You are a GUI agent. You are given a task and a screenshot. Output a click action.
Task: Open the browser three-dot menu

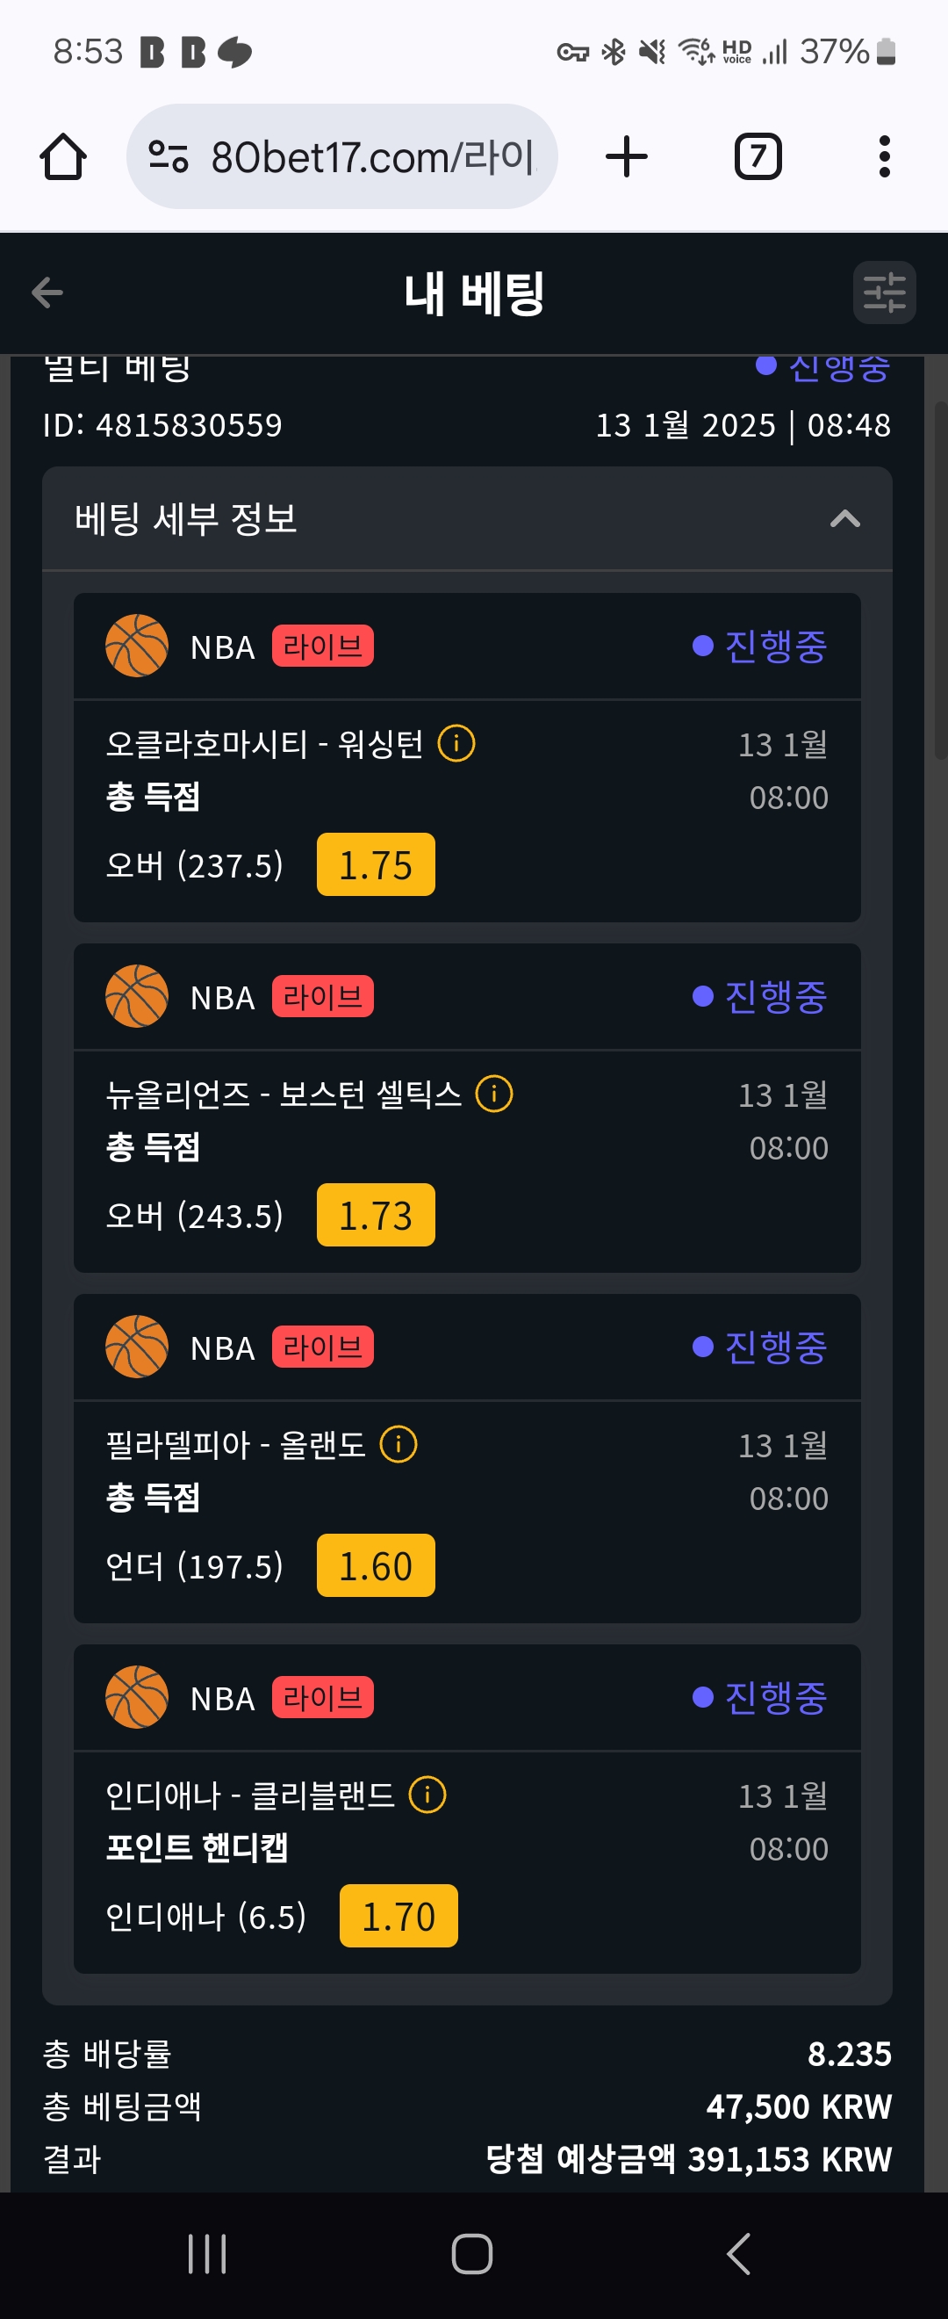coord(884,156)
